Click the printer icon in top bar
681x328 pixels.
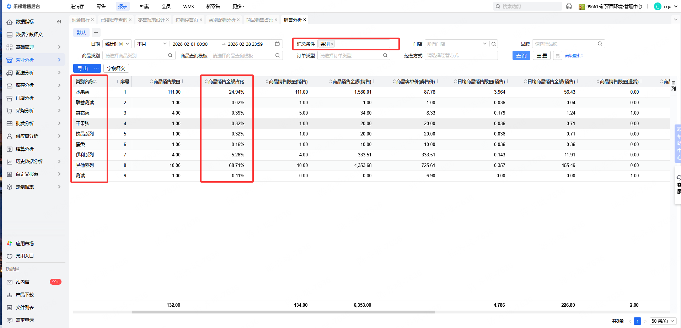569,6
